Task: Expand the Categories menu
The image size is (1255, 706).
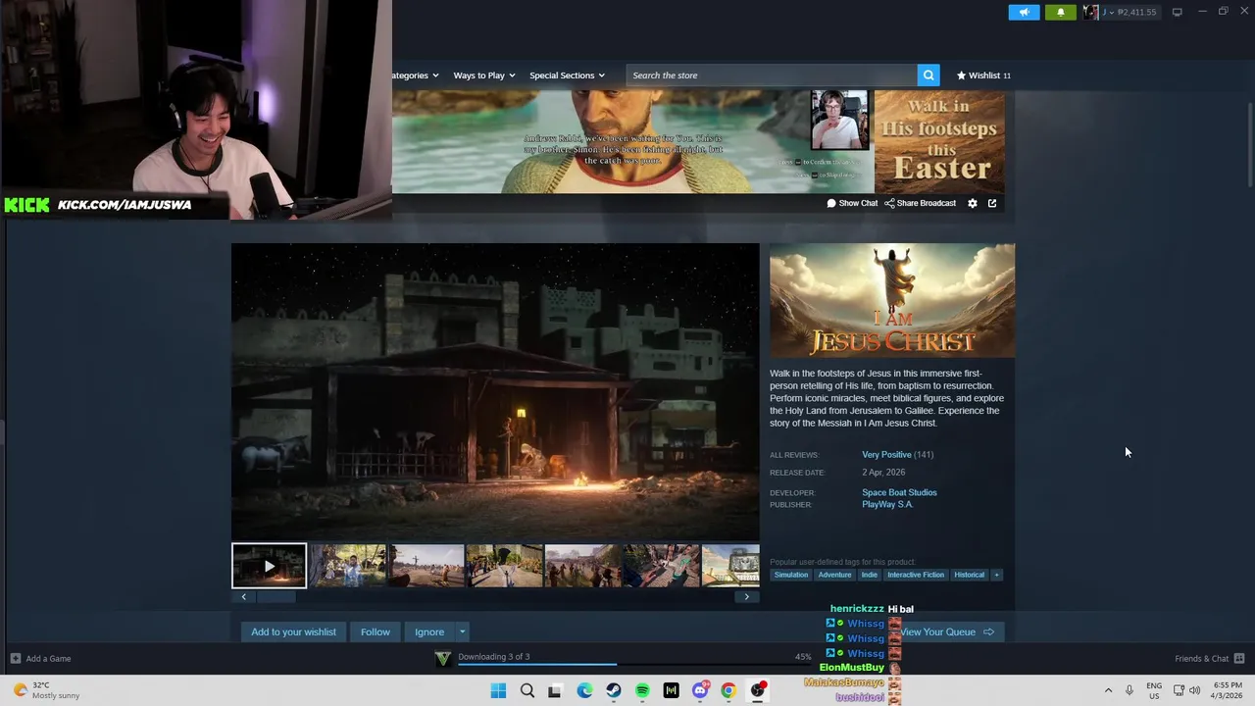Action: 415,76
